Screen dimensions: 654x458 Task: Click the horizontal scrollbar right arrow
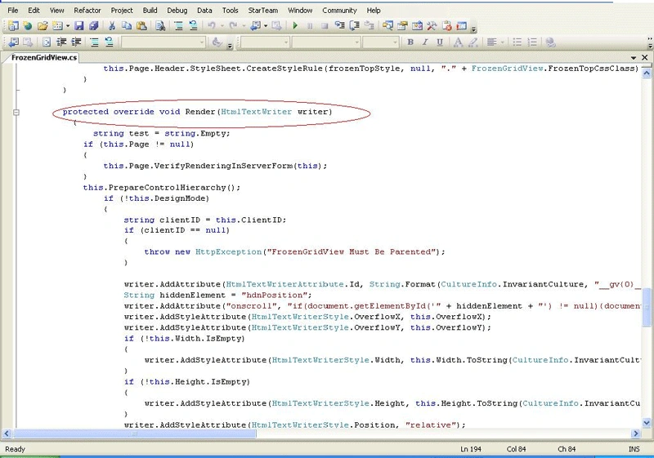coord(635,434)
